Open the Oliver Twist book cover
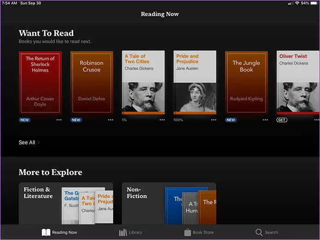This screenshot has height=240, width=320. click(298, 82)
